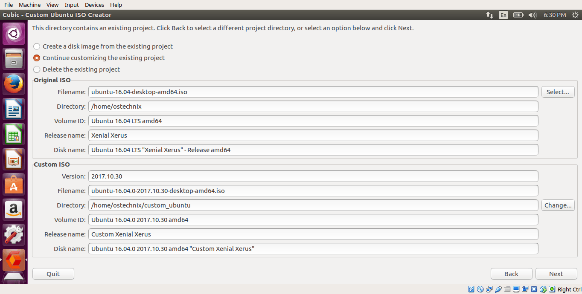Launch Firefox web browser
The image size is (582, 294).
[14, 84]
